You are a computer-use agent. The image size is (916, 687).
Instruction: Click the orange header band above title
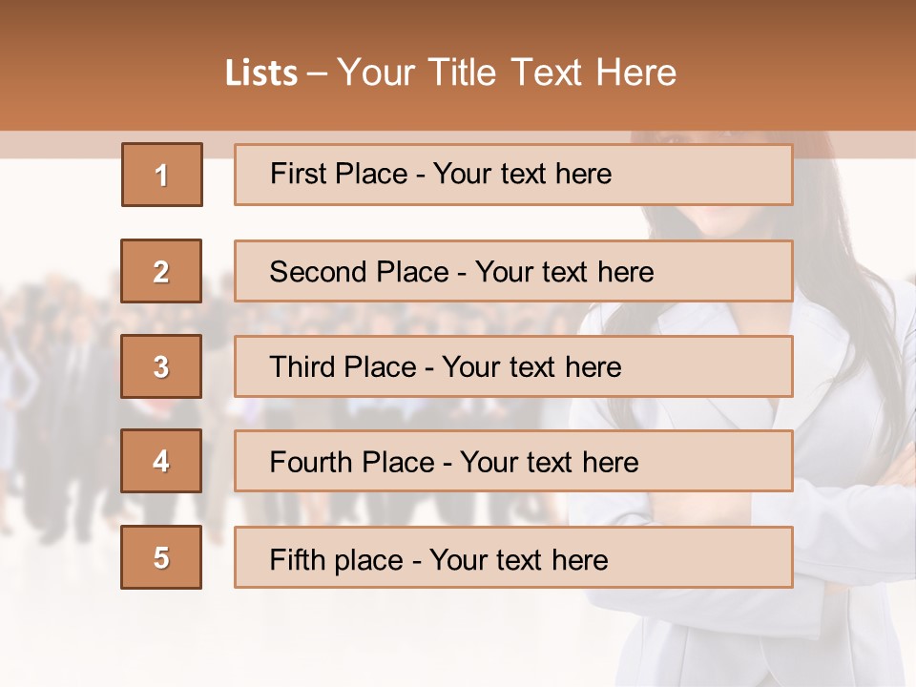point(458,21)
